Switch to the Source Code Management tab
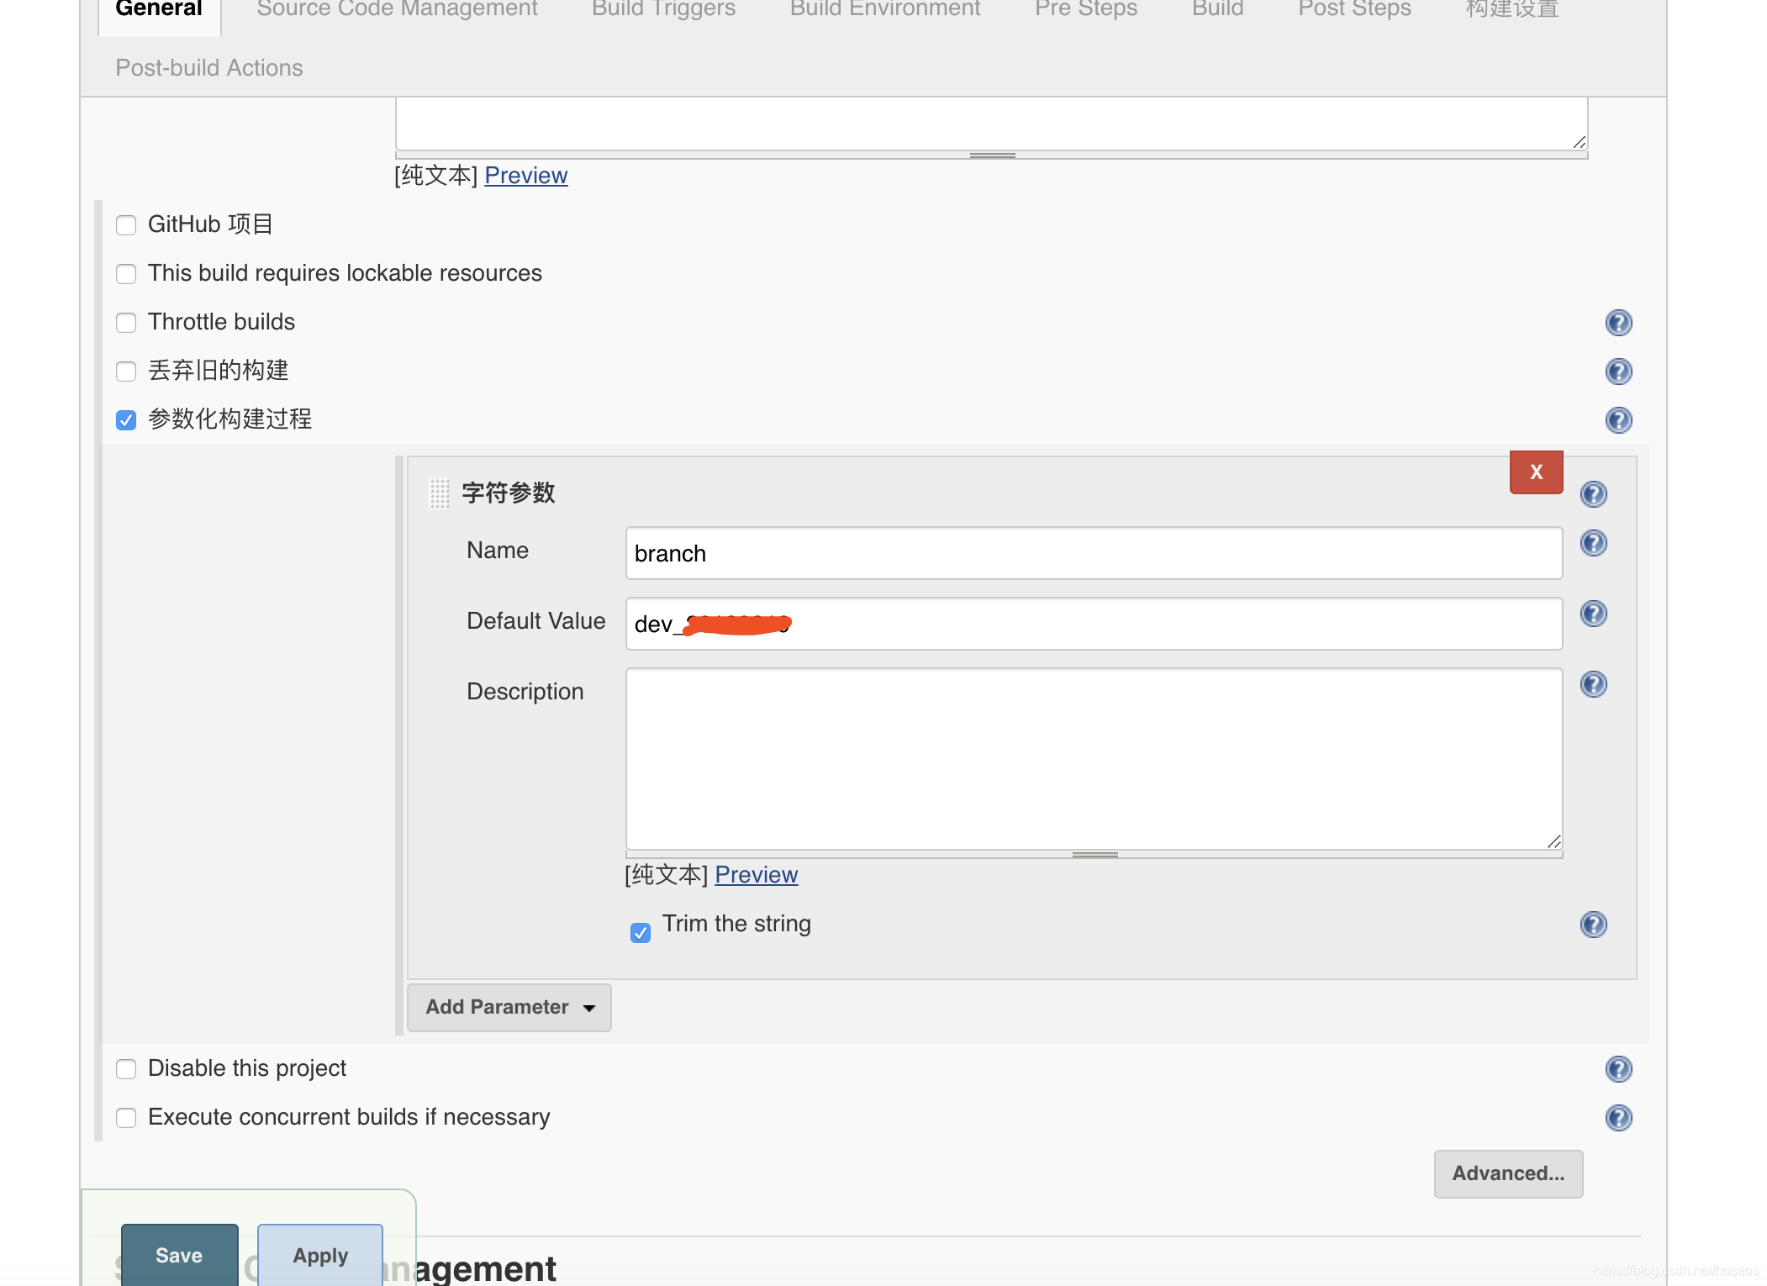The image size is (1767, 1286). tap(397, 9)
